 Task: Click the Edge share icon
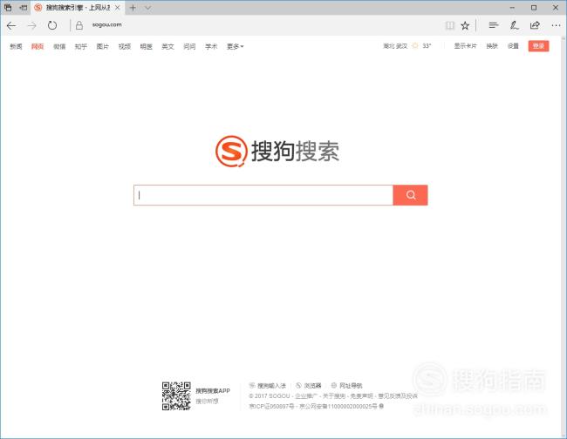pos(535,25)
